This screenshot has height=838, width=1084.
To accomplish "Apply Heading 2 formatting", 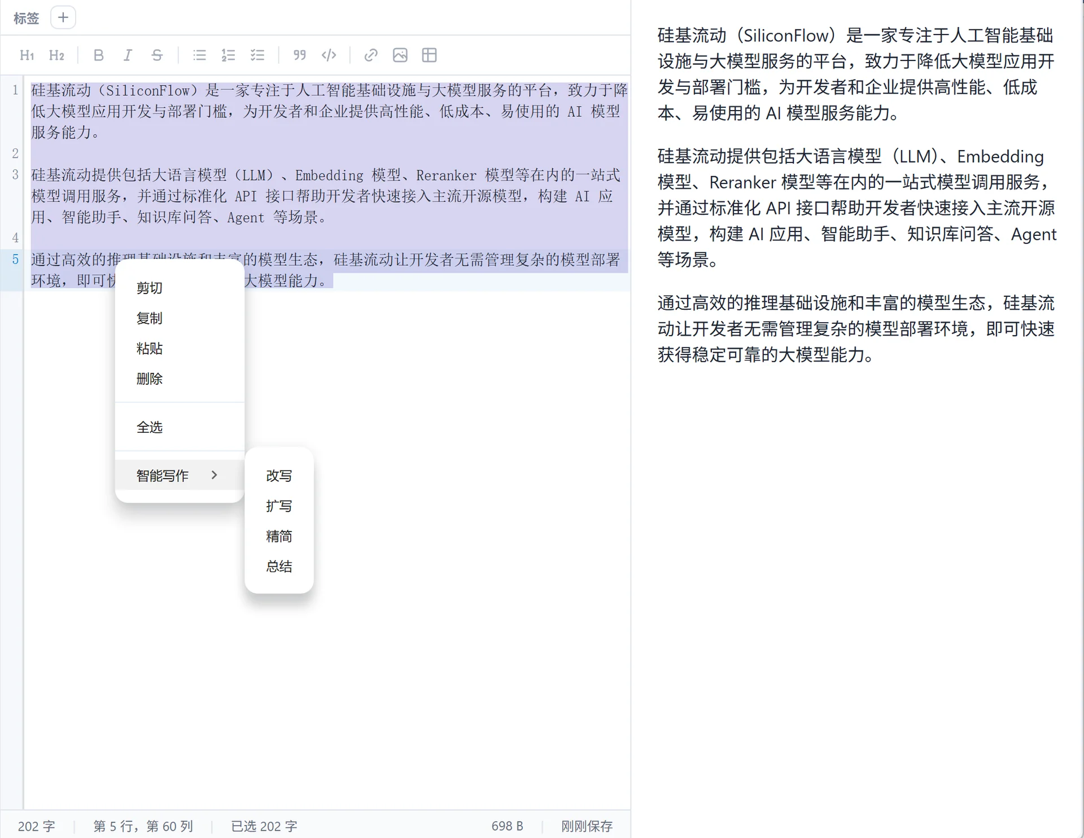I will coord(56,55).
